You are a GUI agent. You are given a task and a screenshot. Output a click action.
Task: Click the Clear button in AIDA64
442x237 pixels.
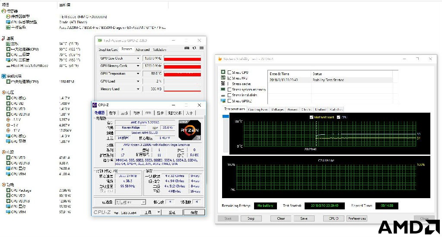coord(281,218)
